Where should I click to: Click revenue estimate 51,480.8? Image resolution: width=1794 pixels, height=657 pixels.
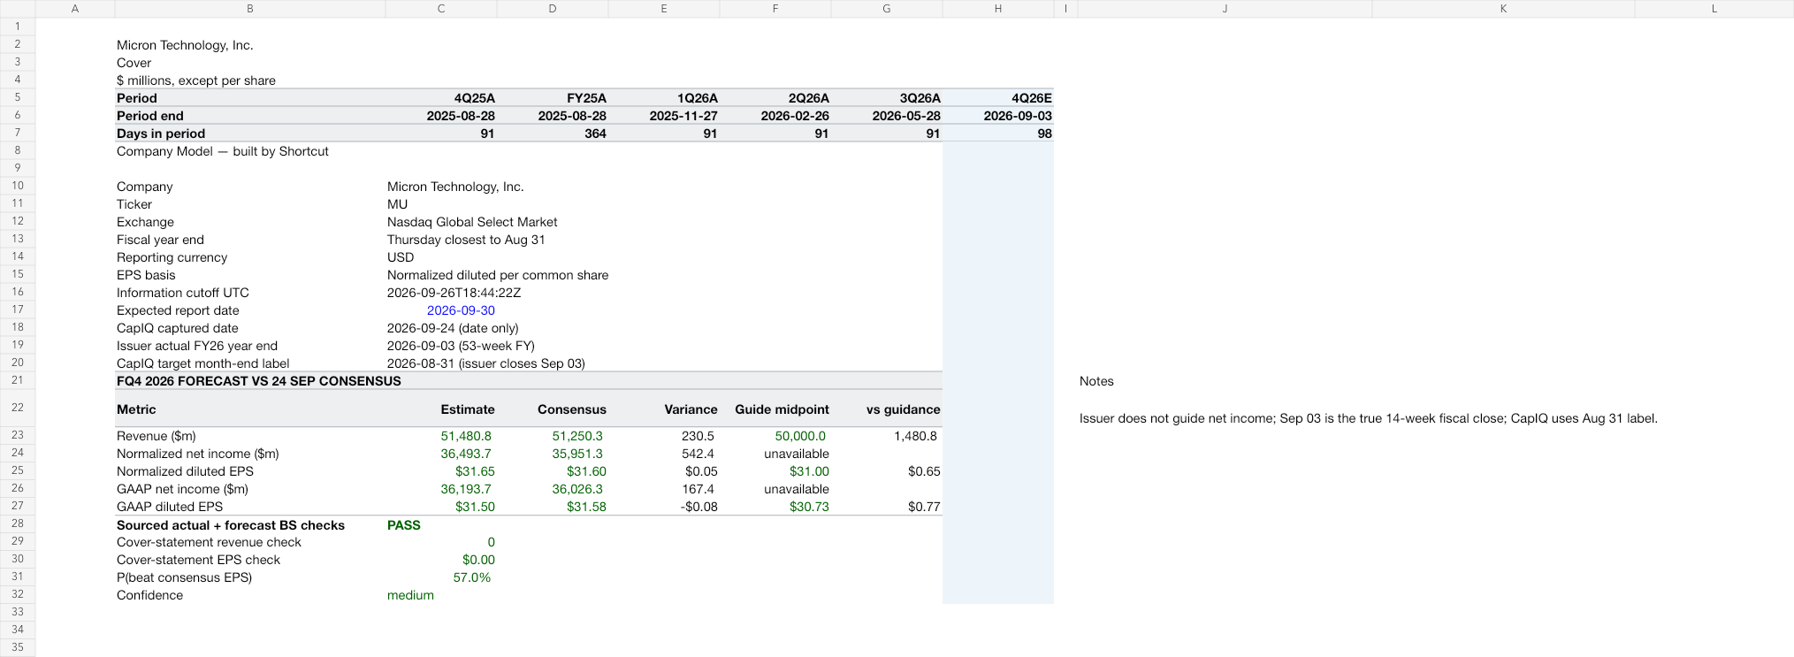click(x=466, y=436)
